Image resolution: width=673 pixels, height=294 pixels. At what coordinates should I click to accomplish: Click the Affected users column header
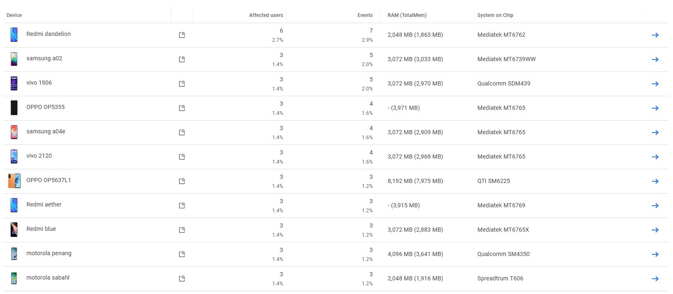[266, 15]
